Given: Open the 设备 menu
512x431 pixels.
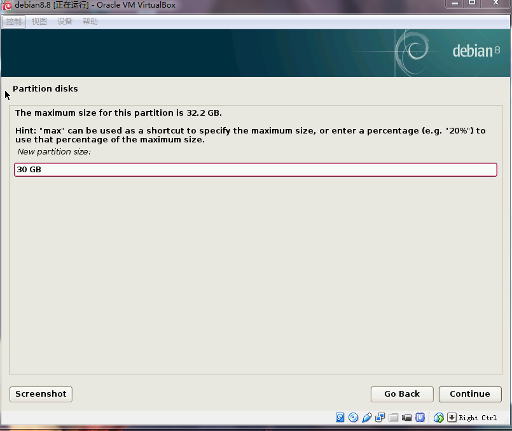Looking at the screenshot, I should click(65, 22).
